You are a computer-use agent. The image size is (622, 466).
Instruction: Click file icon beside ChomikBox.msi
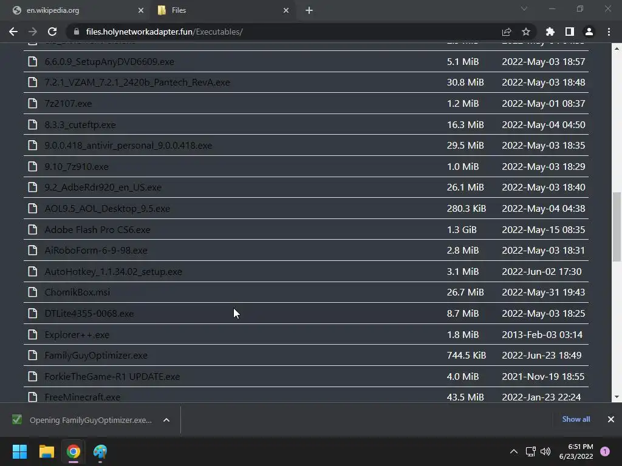pos(33,292)
